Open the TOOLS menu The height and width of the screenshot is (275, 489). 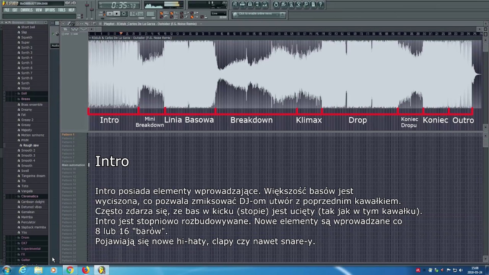click(62, 10)
